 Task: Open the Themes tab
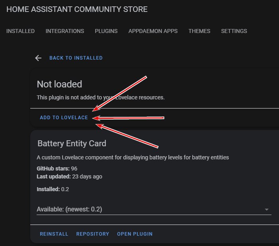coord(199,31)
